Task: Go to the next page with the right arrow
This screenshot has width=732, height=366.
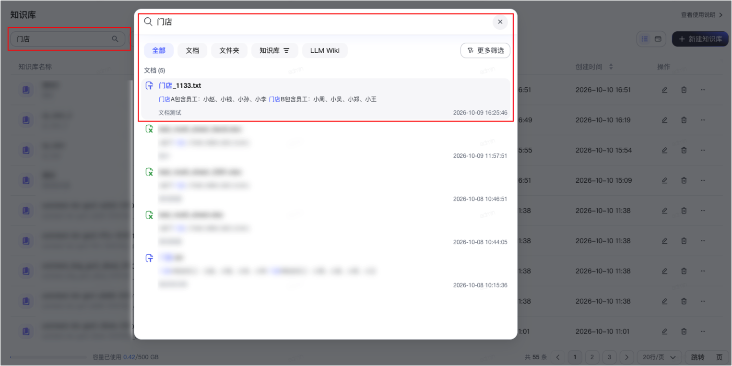Action: click(626, 357)
